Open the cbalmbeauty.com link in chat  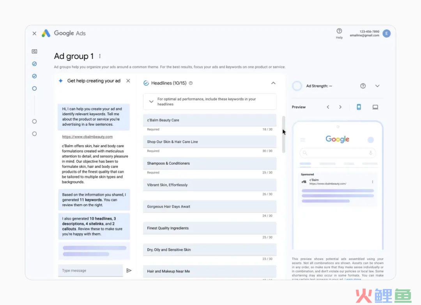87,137
